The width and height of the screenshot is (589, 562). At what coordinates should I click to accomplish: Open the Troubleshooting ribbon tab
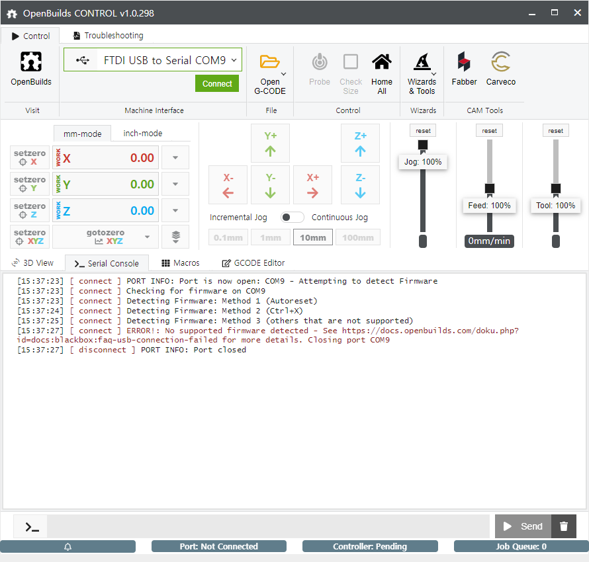click(108, 36)
